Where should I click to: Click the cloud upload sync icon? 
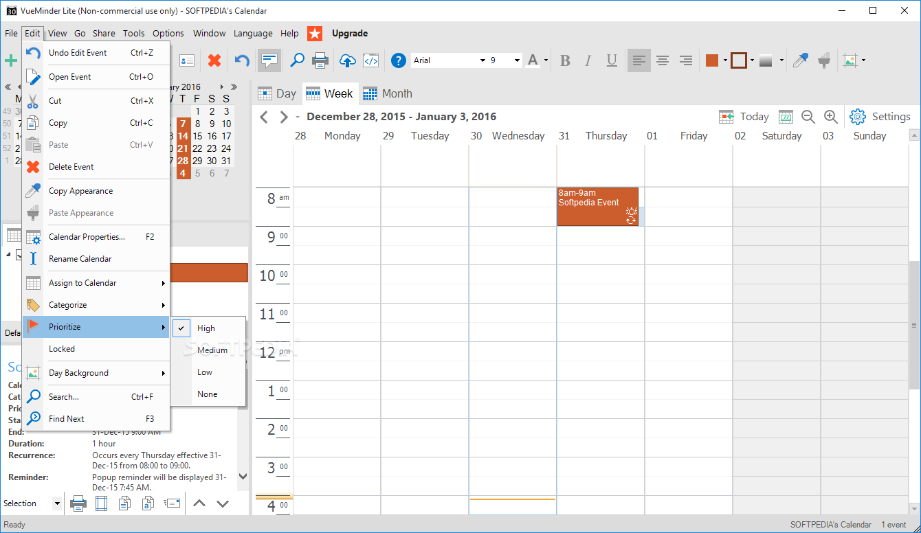tap(348, 60)
